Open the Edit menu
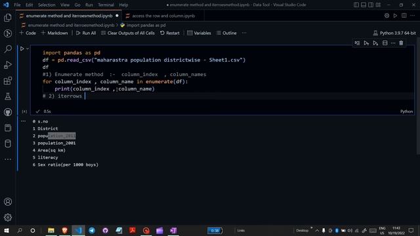Screen dimensions: 420x236 [29, 5]
